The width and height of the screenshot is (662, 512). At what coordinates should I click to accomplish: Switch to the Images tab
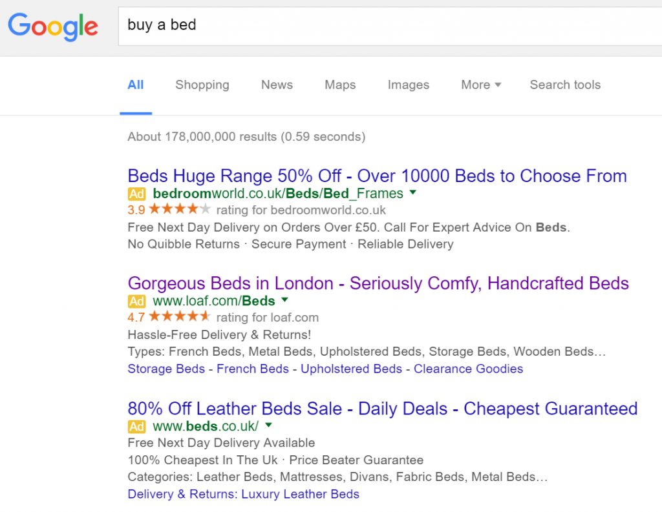tap(409, 85)
